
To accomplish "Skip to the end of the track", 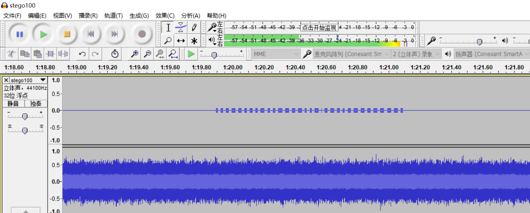I will point(115,34).
